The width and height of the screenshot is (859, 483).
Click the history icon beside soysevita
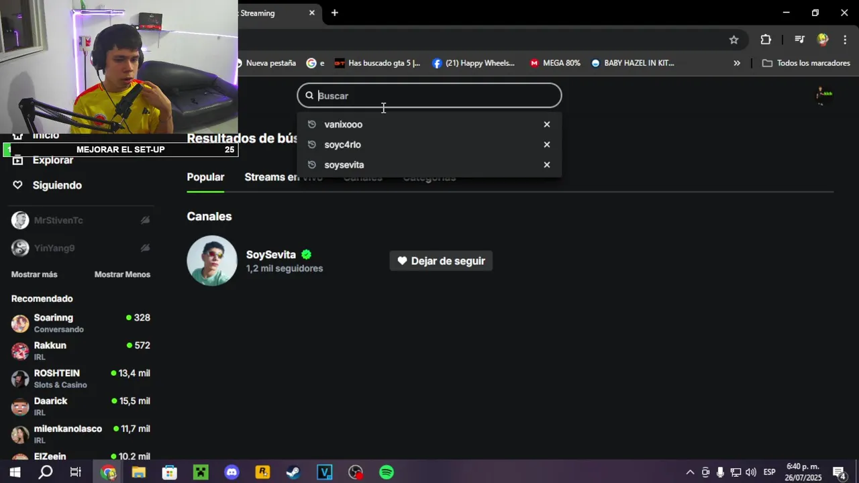point(311,164)
